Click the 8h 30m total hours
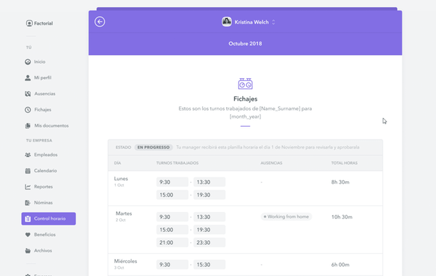 tap(340, 182)
